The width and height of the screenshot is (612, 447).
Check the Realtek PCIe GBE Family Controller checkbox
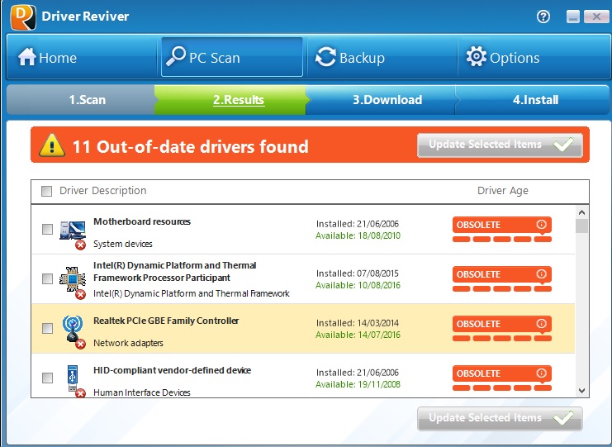click(x=47, y=328)
